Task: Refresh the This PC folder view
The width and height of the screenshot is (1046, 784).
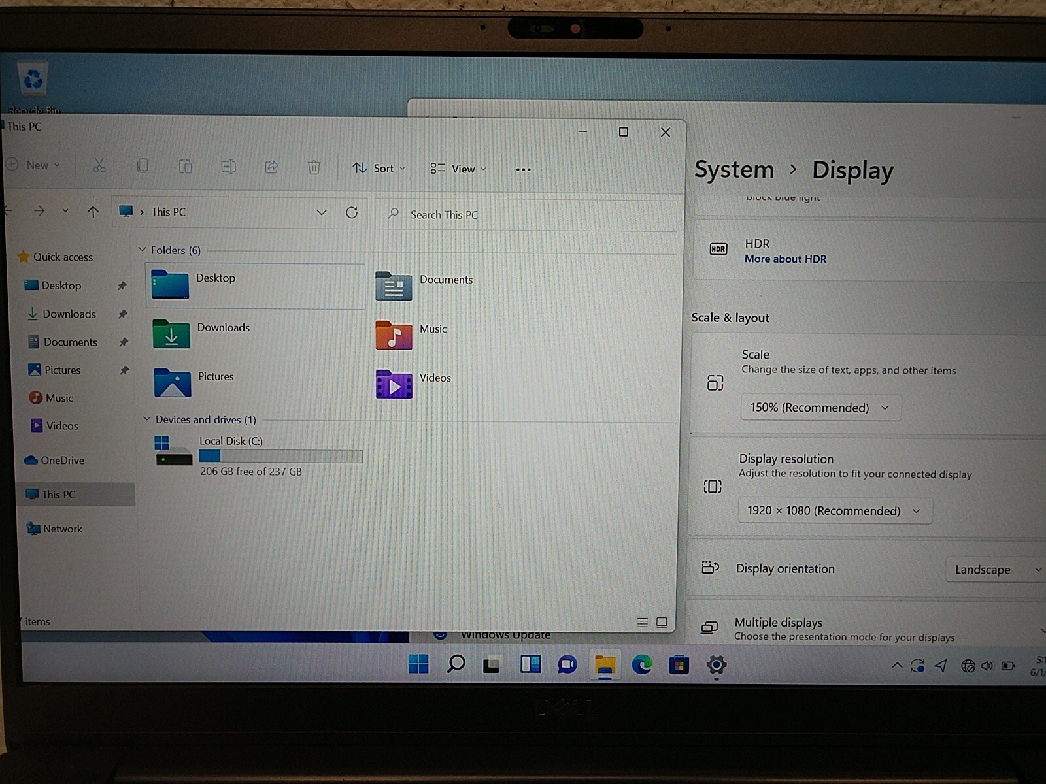Action: point(352,213)
